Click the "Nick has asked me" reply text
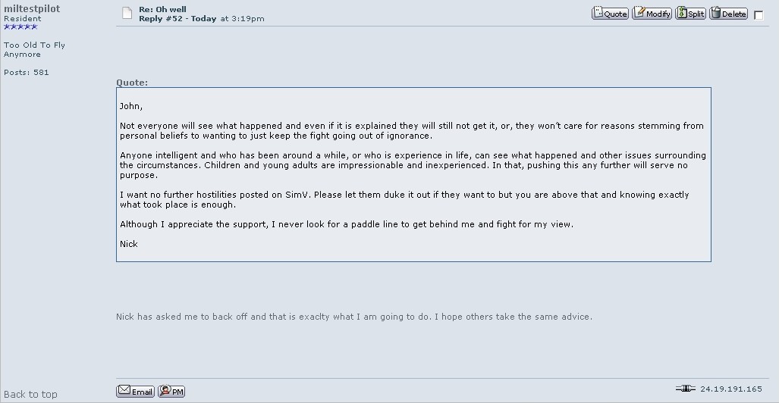The image size is (779, 403). pos(353,317)
